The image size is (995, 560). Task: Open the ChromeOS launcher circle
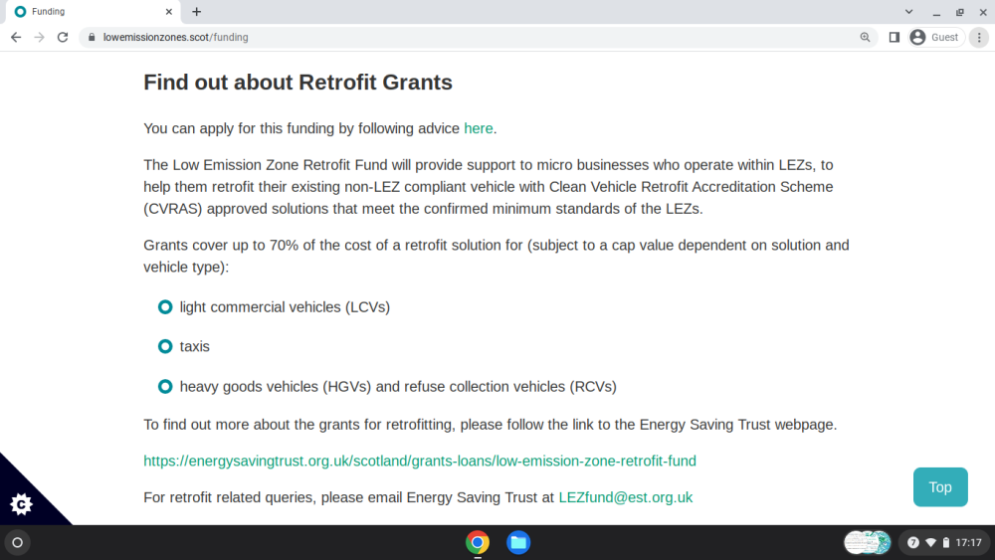coord(18,542)
